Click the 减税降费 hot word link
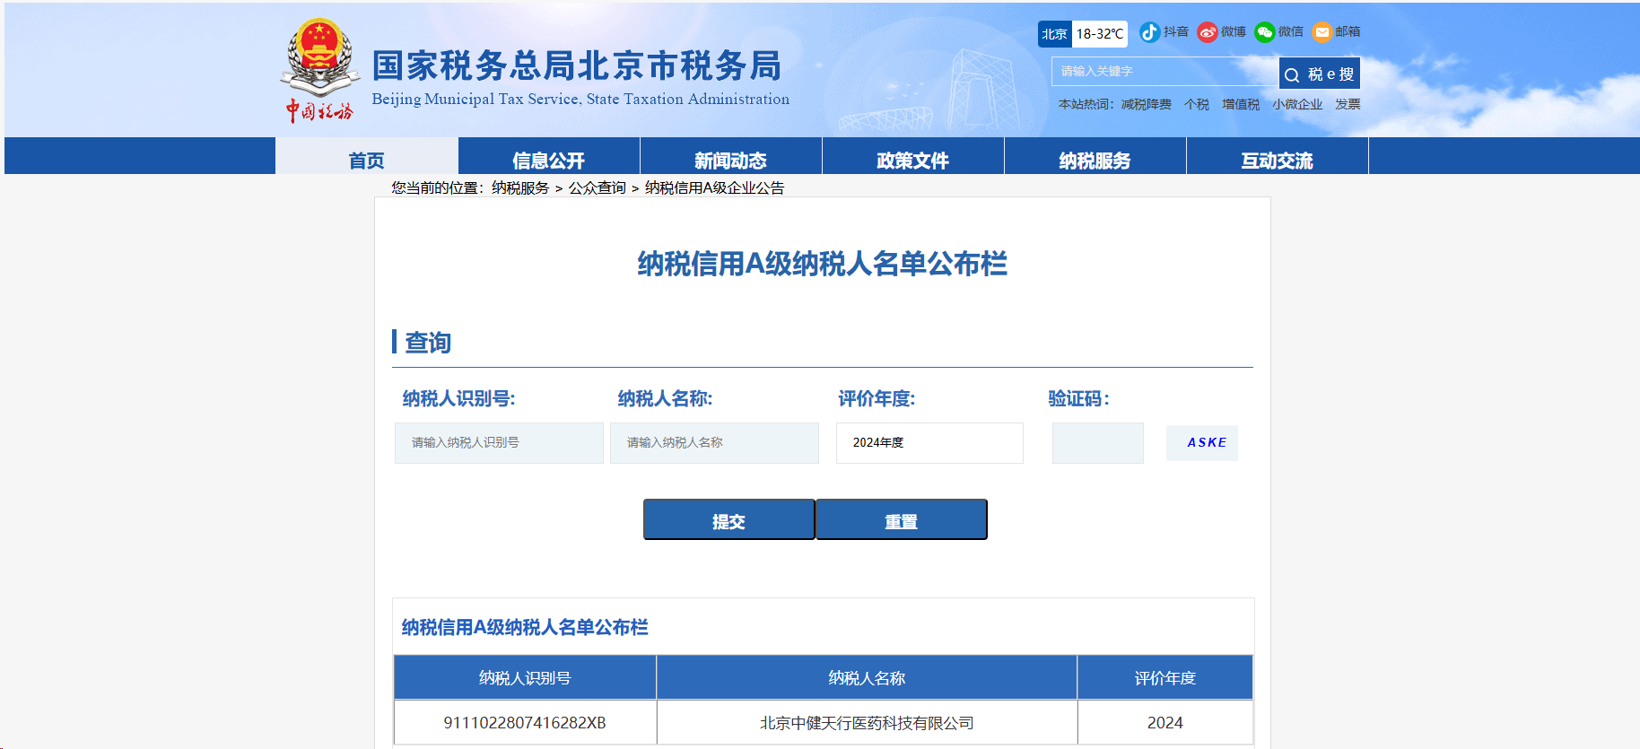The image size is (1640, 749). [1146, 105]
